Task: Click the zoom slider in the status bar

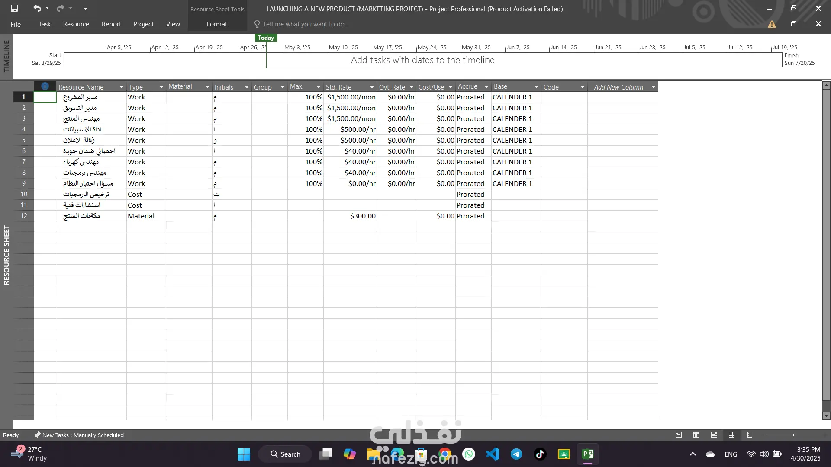Action: coord(793,435)
